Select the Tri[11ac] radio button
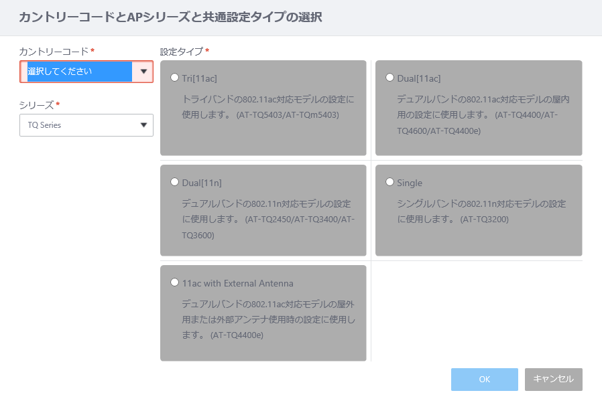This screenshot has width=602, height=407. pos(175,78)
